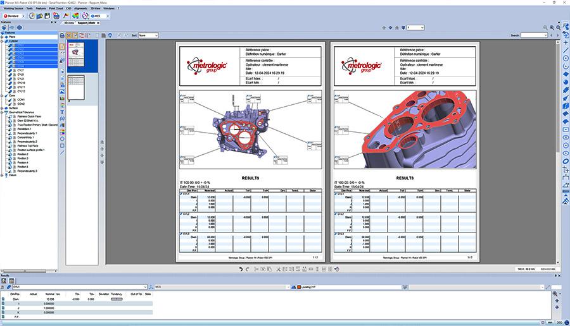Switch to the 3D-View tab
The width and height of the screenshot is (570, 326).
pos(69,23)
